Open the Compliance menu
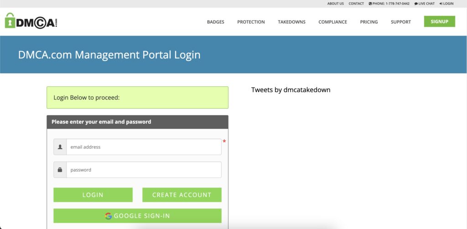Viewport: 467px width, 229px height. point(332,22)
